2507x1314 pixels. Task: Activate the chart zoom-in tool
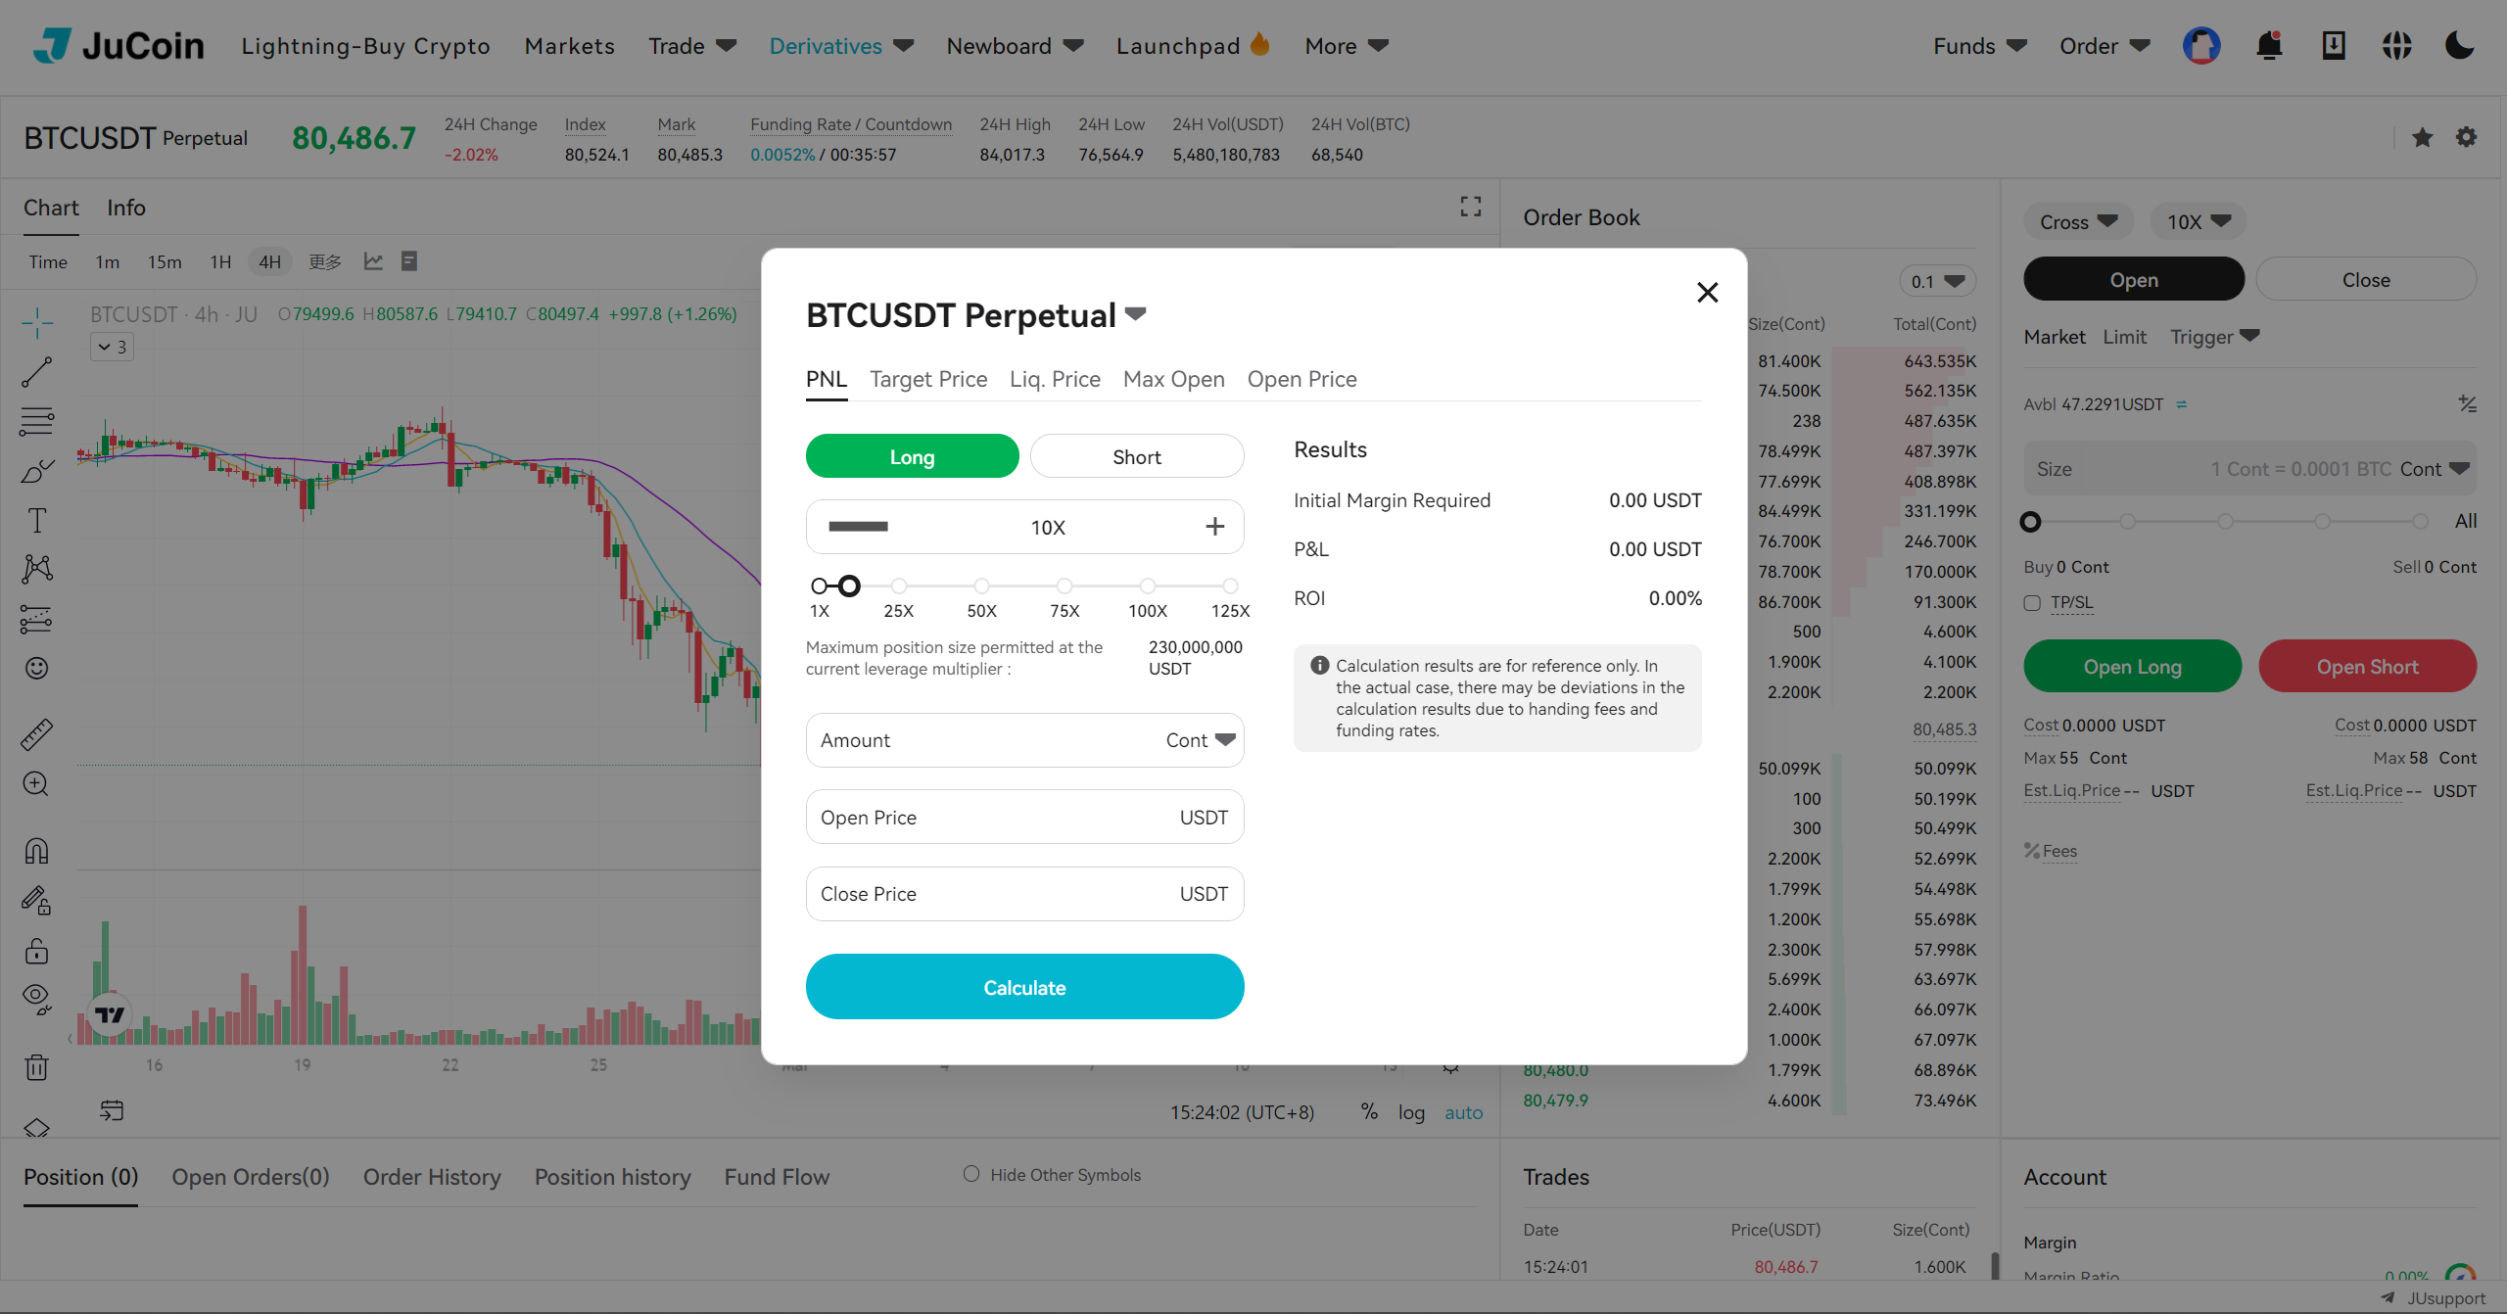point(37,784)
